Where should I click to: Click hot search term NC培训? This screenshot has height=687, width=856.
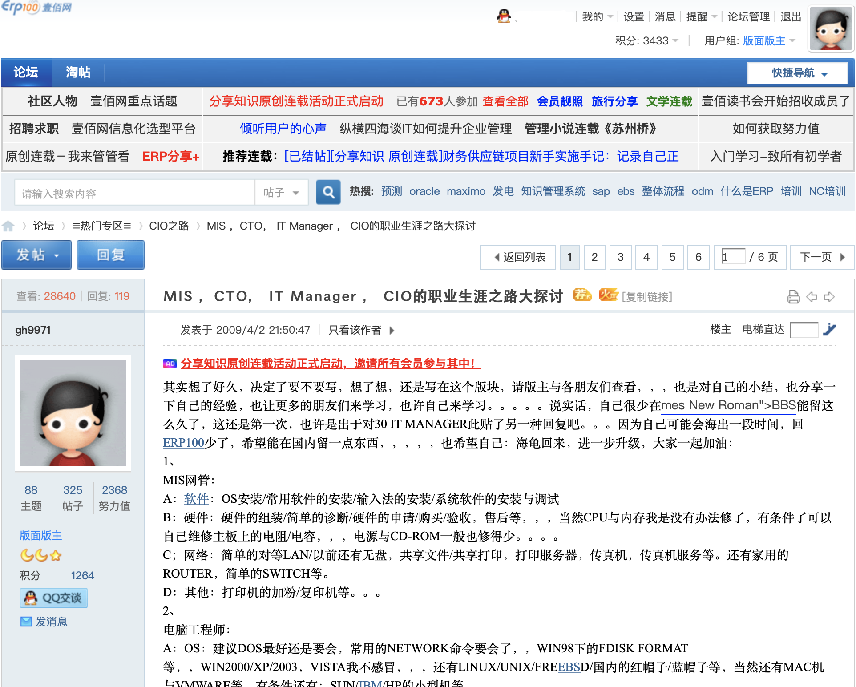tap(827, 191)
